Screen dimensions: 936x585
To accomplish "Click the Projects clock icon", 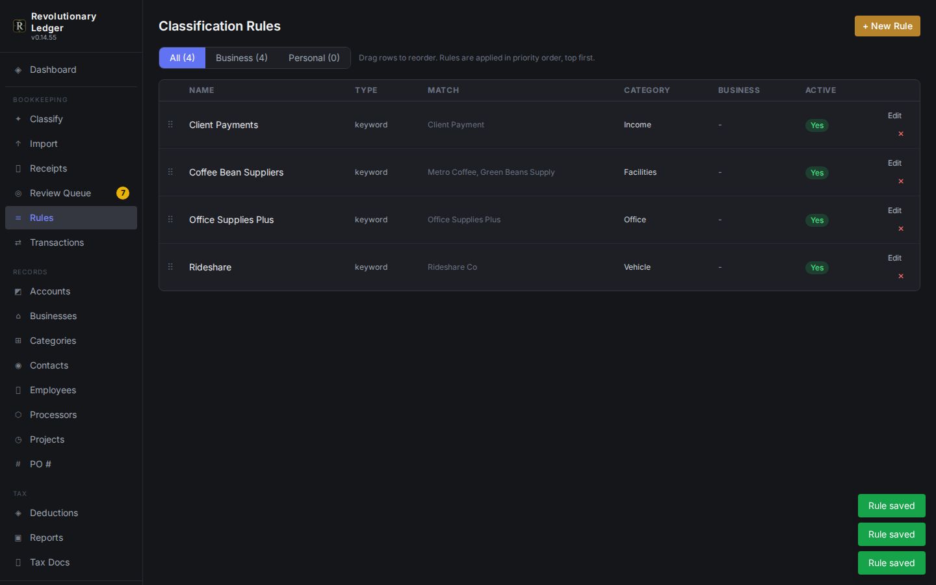I will point(18,440).
